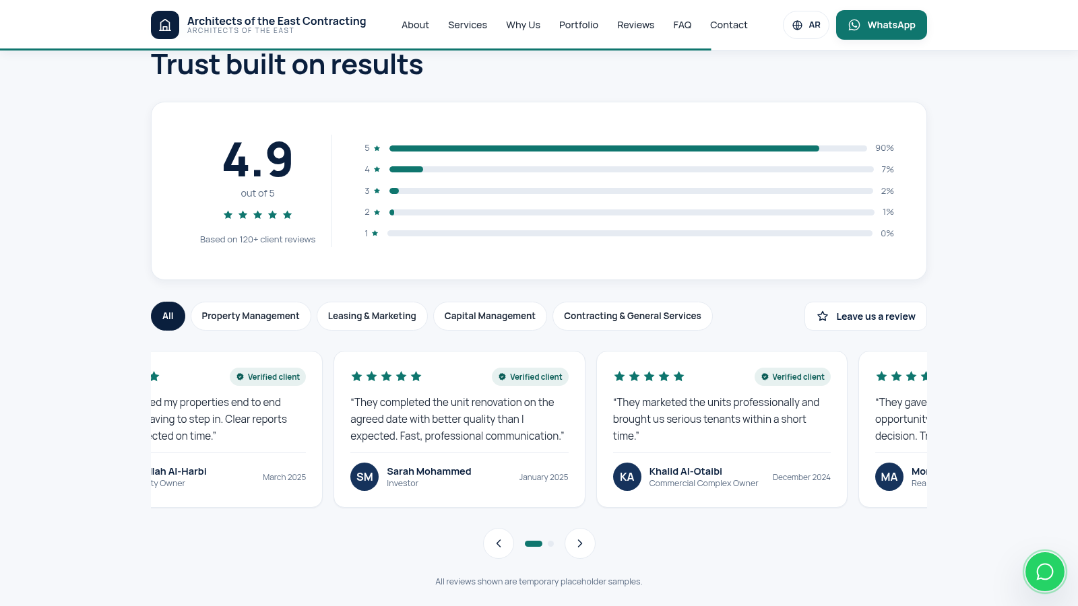Select the second carousel page dot

click(x=550, y=543)
